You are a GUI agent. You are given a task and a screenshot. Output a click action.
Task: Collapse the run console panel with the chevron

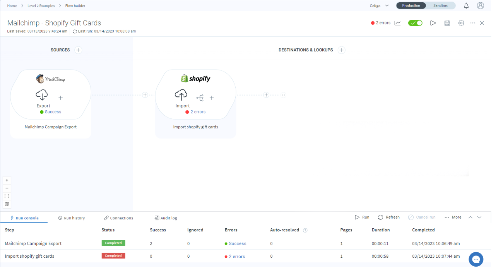(480, 217)
